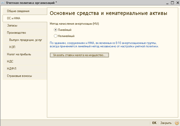Click Указать ставки налога на имущество button
The width and height of the screenshot is (180, 126).
pyautogui.click(x=79, y=55)
